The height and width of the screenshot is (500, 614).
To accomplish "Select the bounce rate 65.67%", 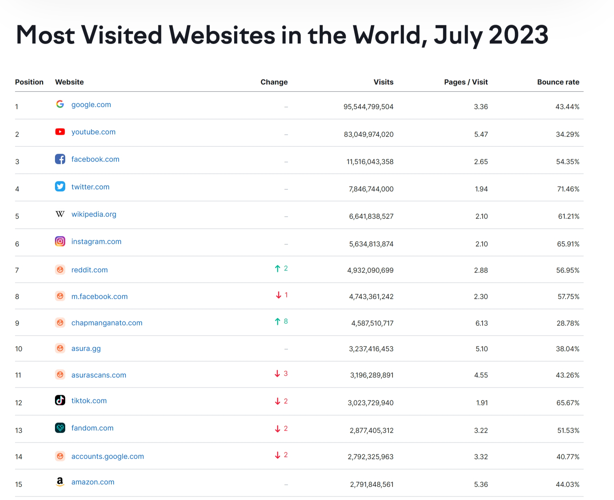I will tap(568, 403).
